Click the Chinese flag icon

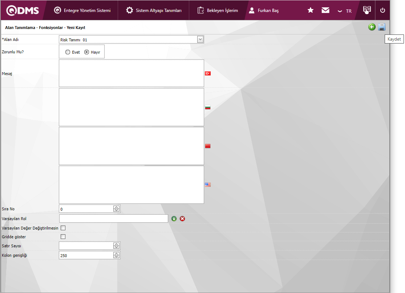click(208, 146)
